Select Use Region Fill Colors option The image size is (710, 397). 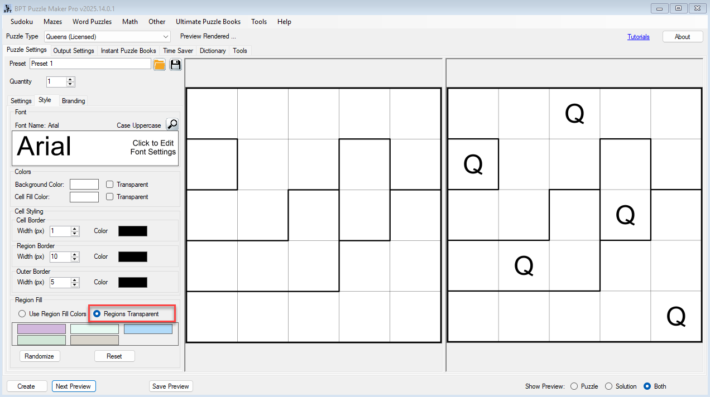(x=22, y=314)
